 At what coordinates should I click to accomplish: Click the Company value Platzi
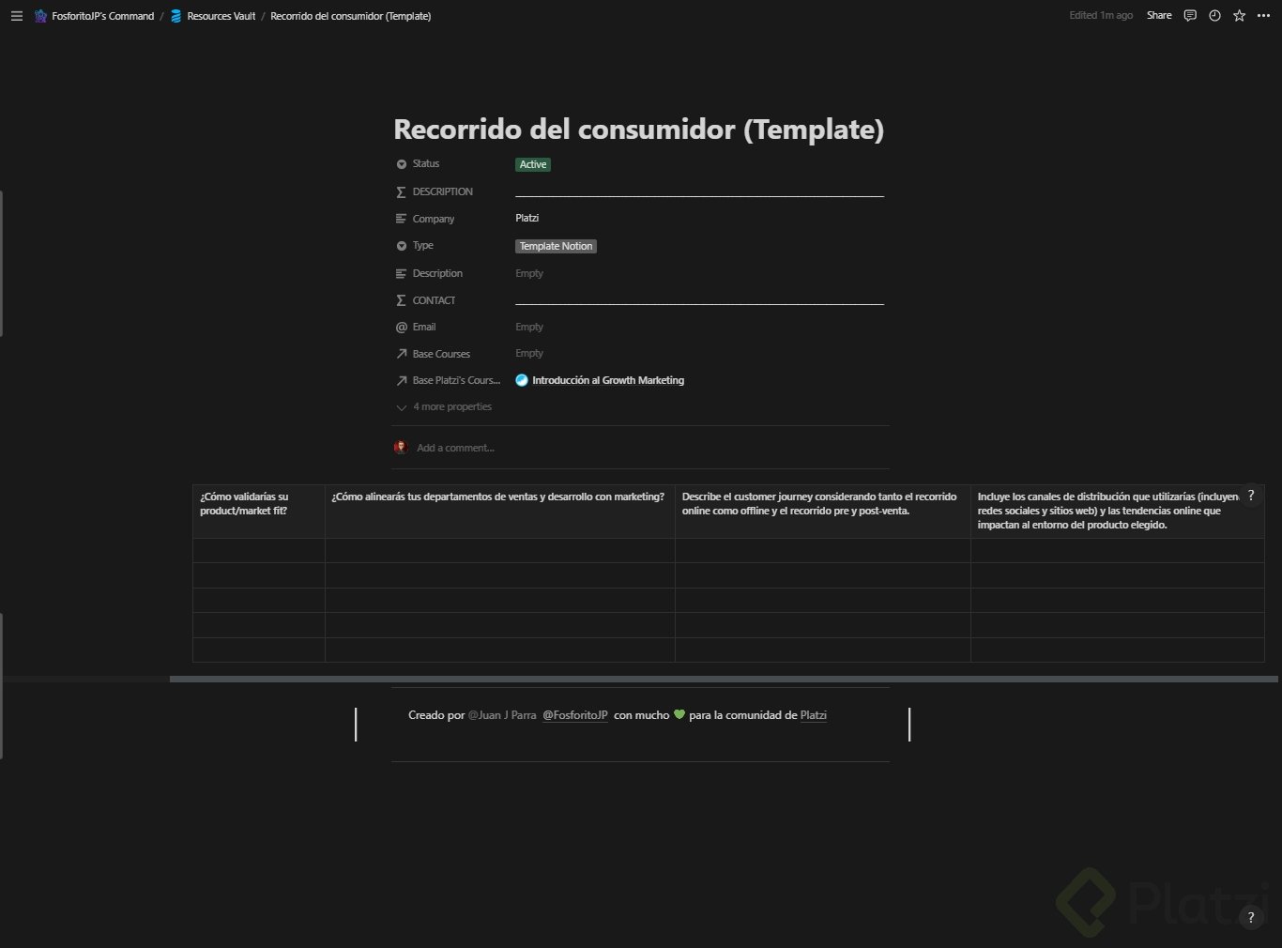pos(527,218)
